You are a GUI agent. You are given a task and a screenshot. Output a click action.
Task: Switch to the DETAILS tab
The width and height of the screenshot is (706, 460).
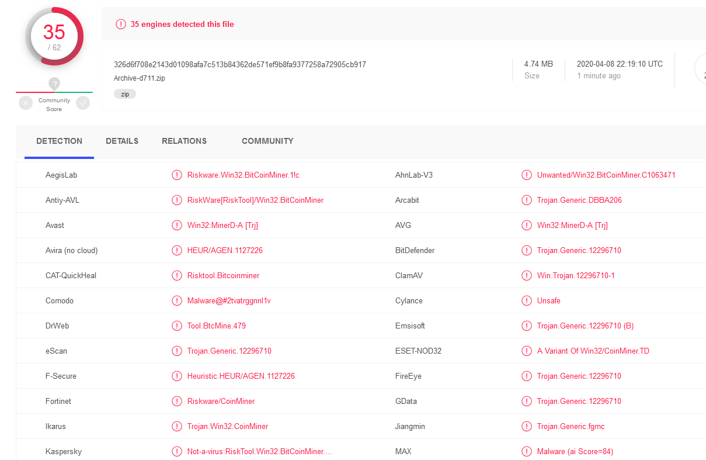coord(122,141)
